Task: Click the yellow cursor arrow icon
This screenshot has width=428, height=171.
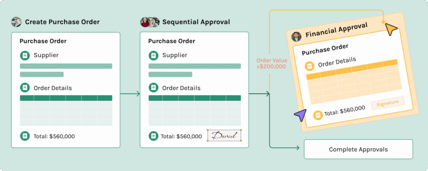Action: pos(392,29)
